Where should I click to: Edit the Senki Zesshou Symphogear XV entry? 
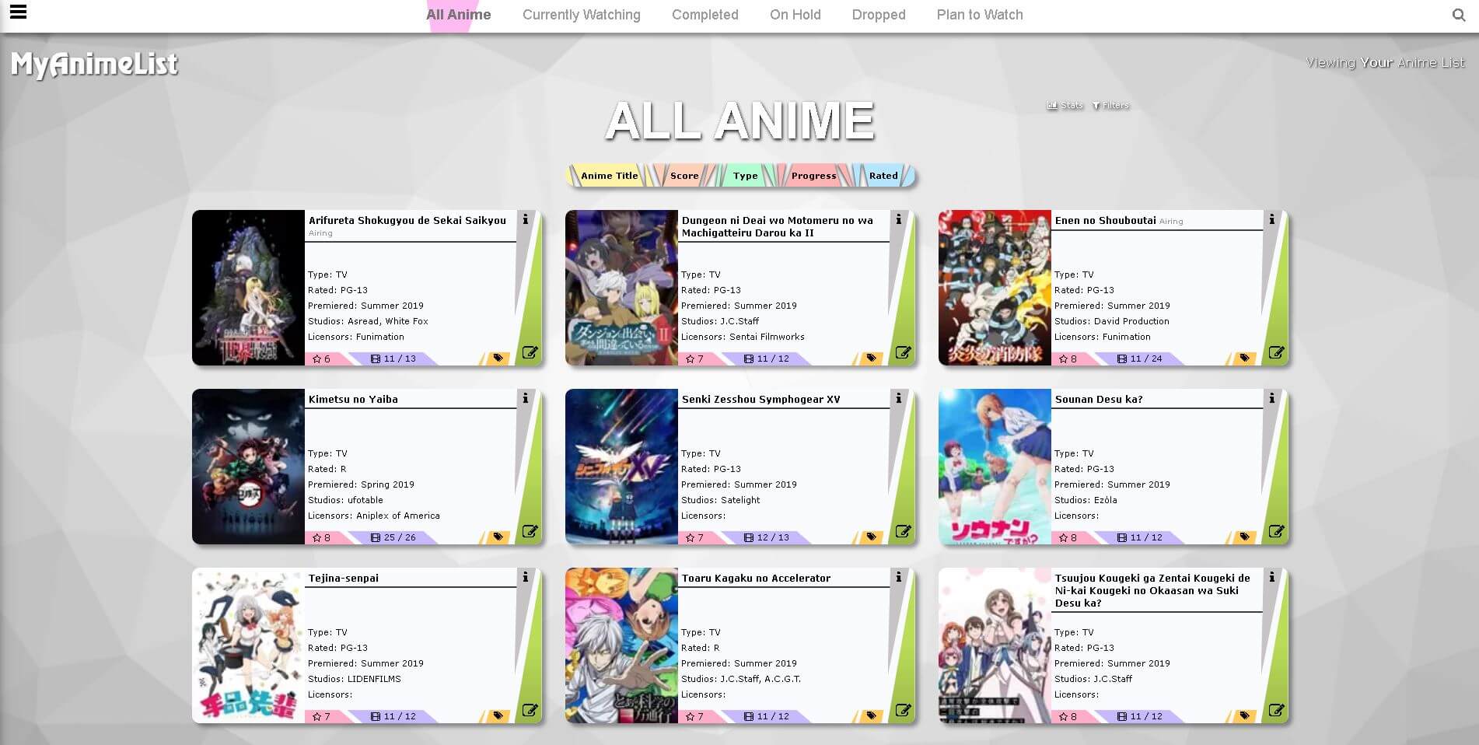pyautogui.click(x=904, y=531)
